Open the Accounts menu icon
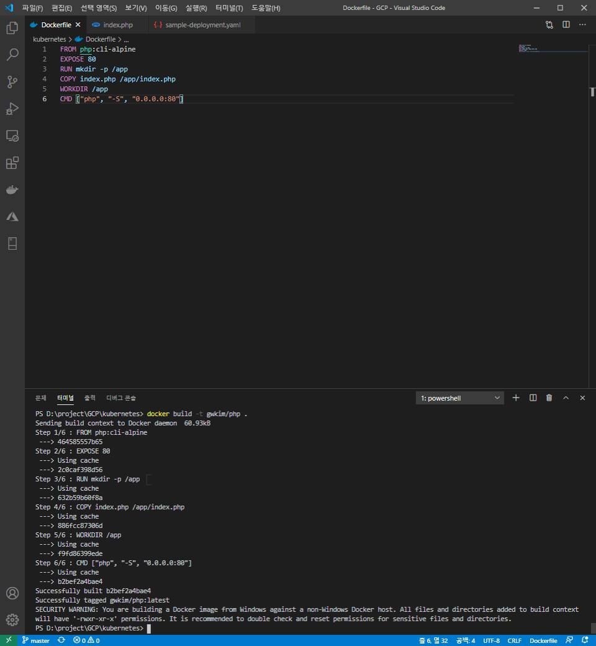Image resolution: width=596 pixels, height=646 pixels. click(12, 593)
